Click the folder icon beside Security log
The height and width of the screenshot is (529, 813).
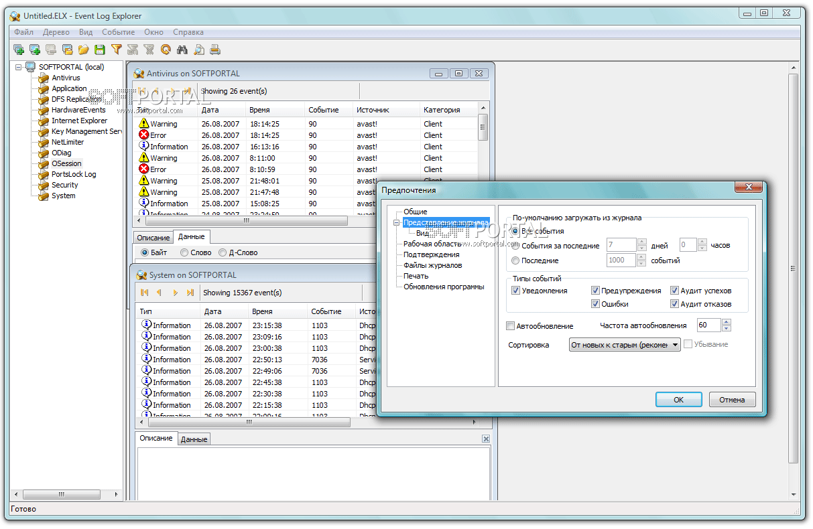[44, 185]
